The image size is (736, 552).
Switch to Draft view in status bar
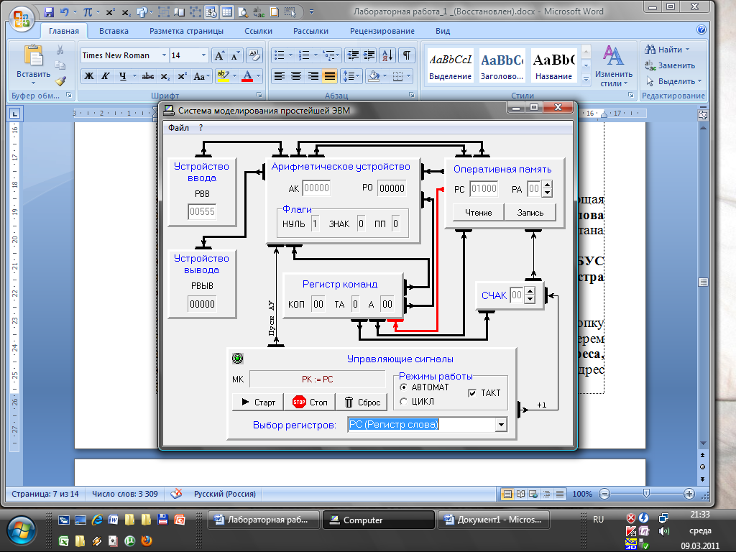coord(560,494)
